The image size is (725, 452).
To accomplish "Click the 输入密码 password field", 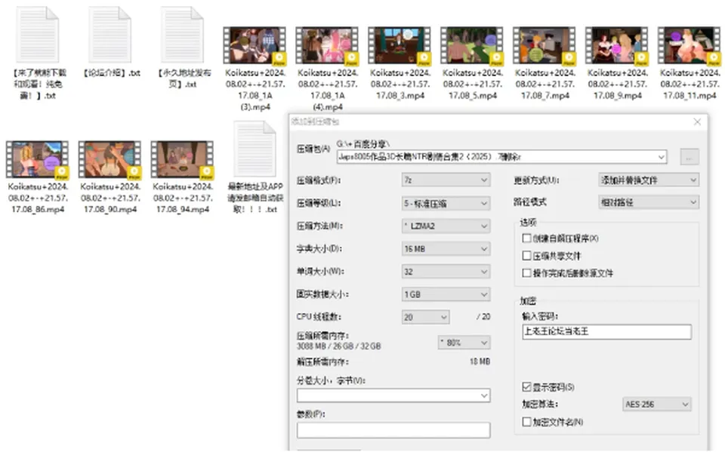I will (606, 331).
